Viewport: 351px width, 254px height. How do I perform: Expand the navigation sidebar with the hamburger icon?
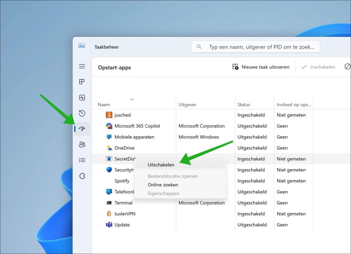click(x=82, y=66)
